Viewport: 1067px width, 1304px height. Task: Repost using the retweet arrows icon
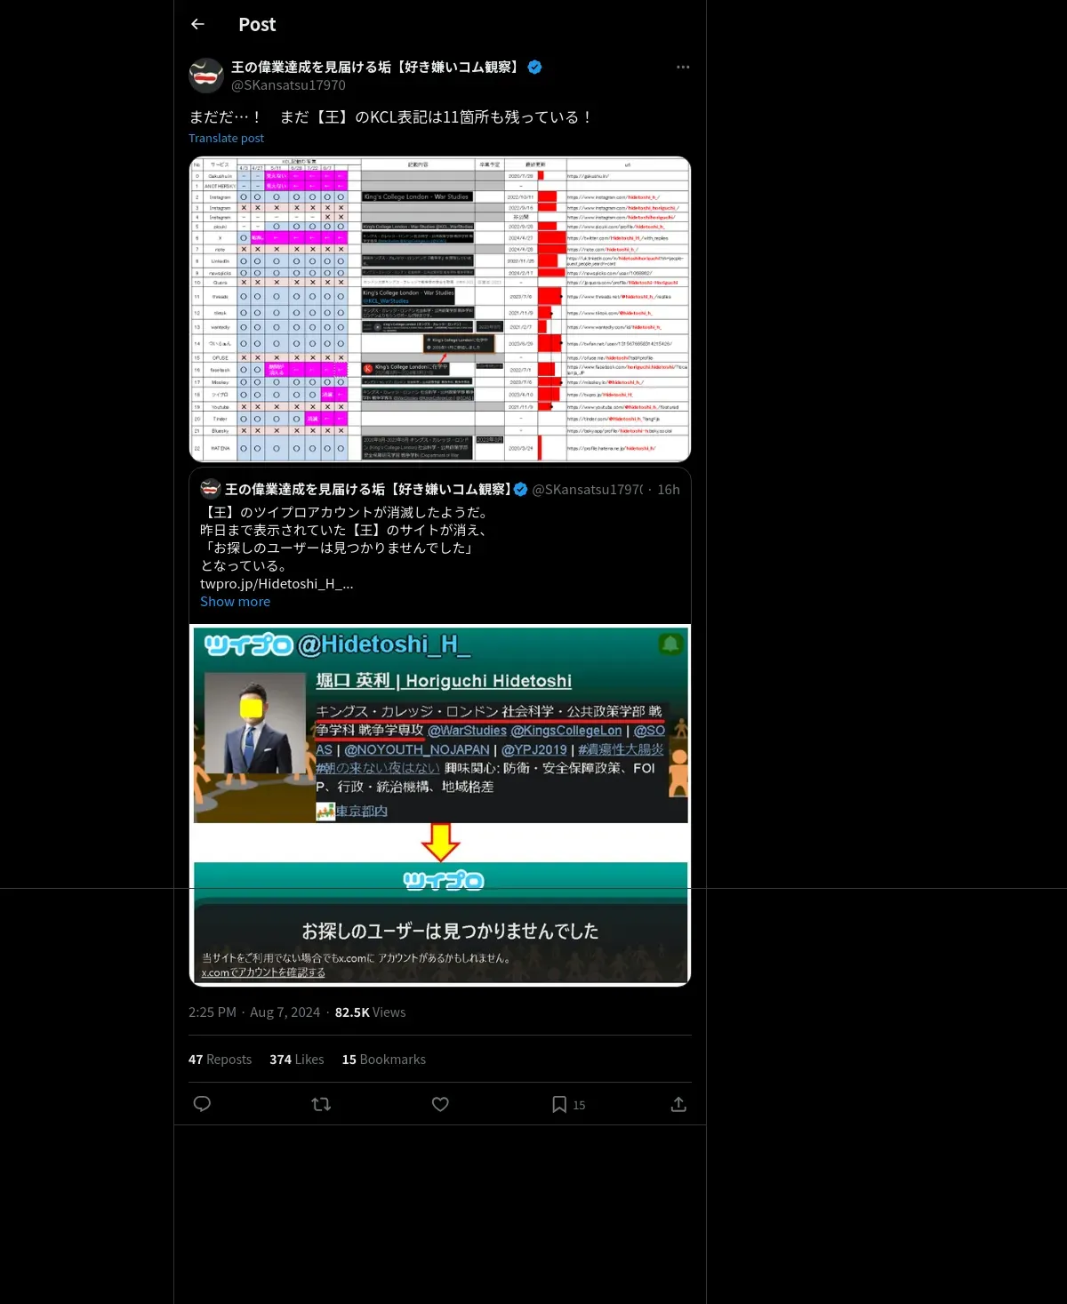(x=321, y=1104)
